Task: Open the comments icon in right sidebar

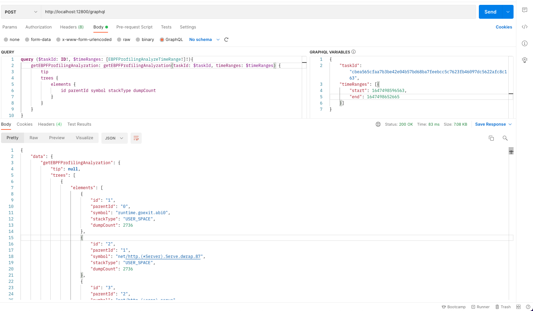Action: click(525, 10)
